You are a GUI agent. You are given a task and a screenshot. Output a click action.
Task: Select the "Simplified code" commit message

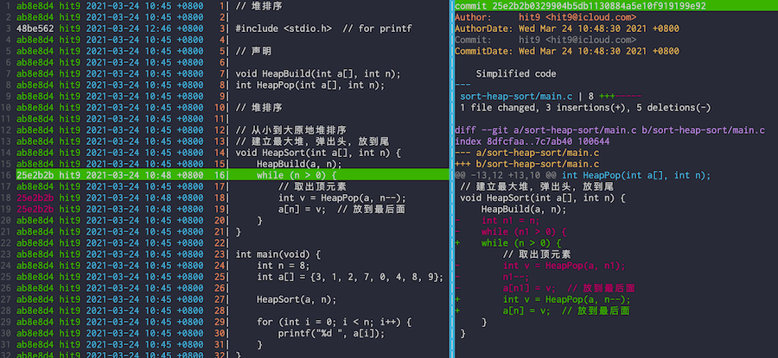pyautogui.click(x=516, y=74)
